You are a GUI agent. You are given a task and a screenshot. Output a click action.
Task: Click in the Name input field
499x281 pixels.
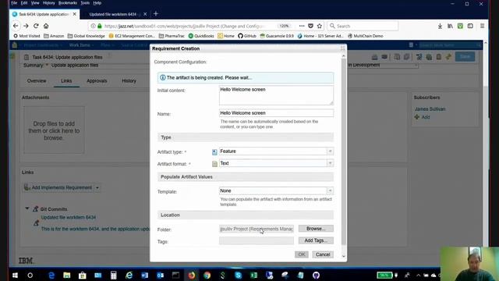[x=276, y=113]
